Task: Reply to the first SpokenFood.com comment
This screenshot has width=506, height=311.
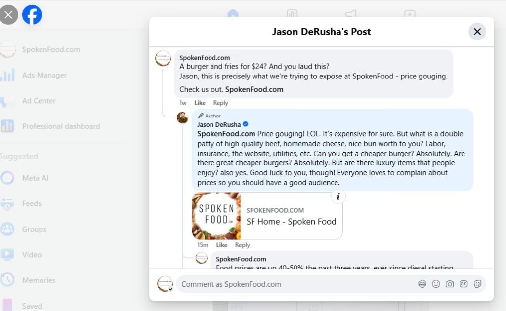Action: tap(220, 103)
